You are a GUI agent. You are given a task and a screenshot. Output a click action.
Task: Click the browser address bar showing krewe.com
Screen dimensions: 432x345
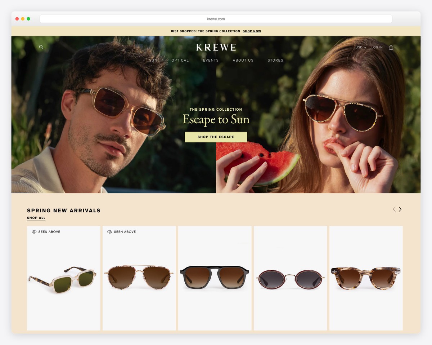click(x=216, y=19)
